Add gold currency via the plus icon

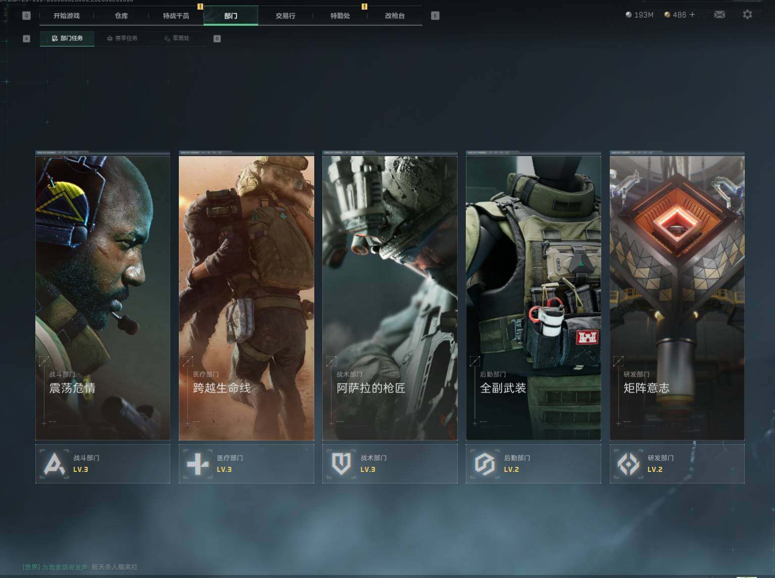692,15
